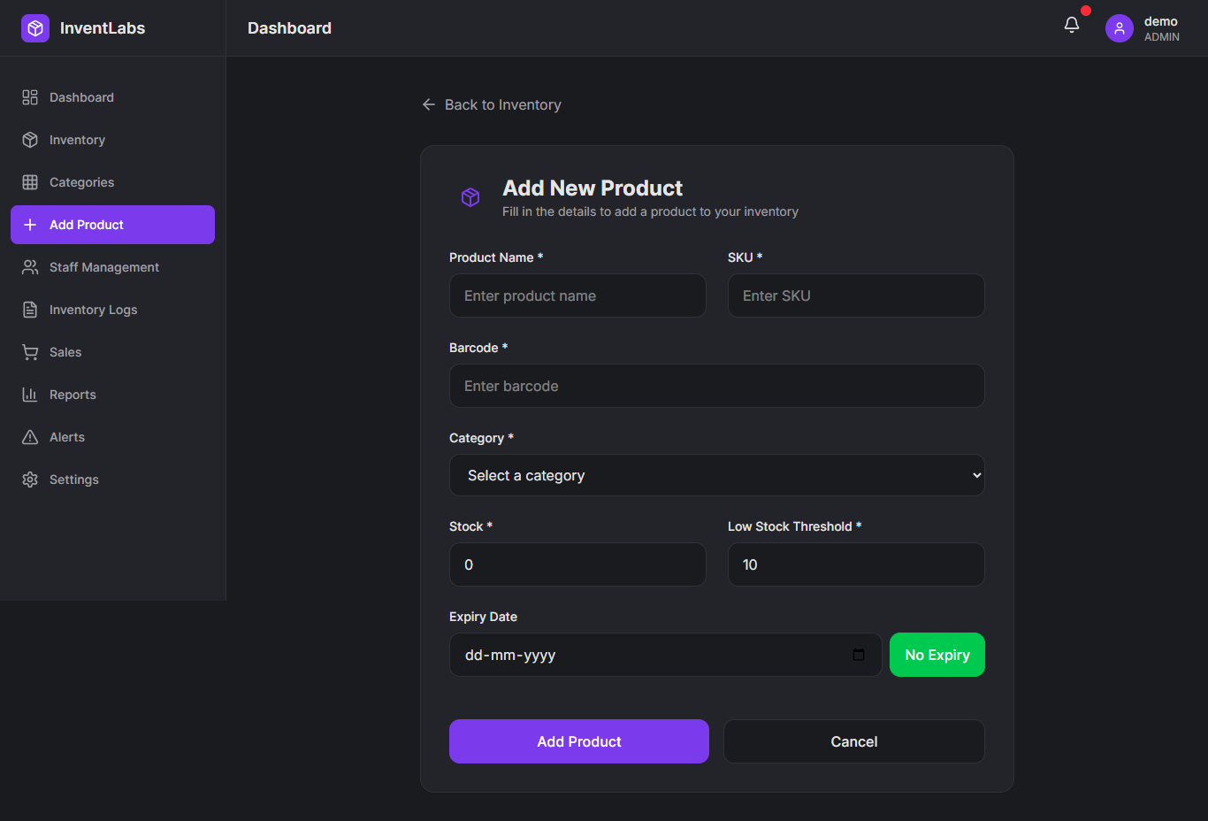Viewport: 1208px width, 821px height.
Task: Open the Inventory page from sidebar
Action: pos(77,140)
